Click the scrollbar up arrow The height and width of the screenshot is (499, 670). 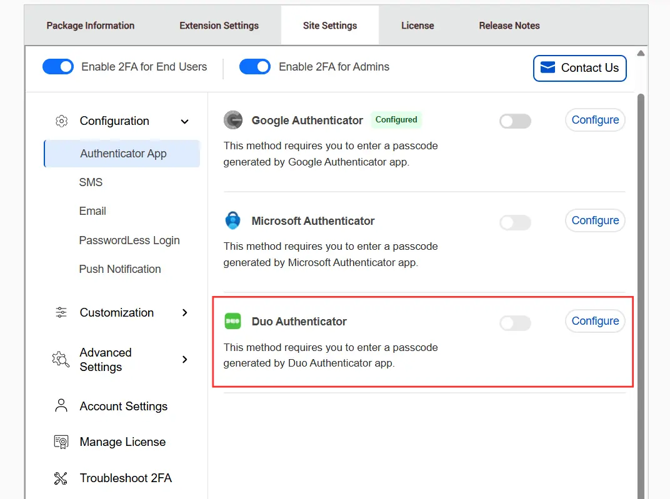[641, 53]
